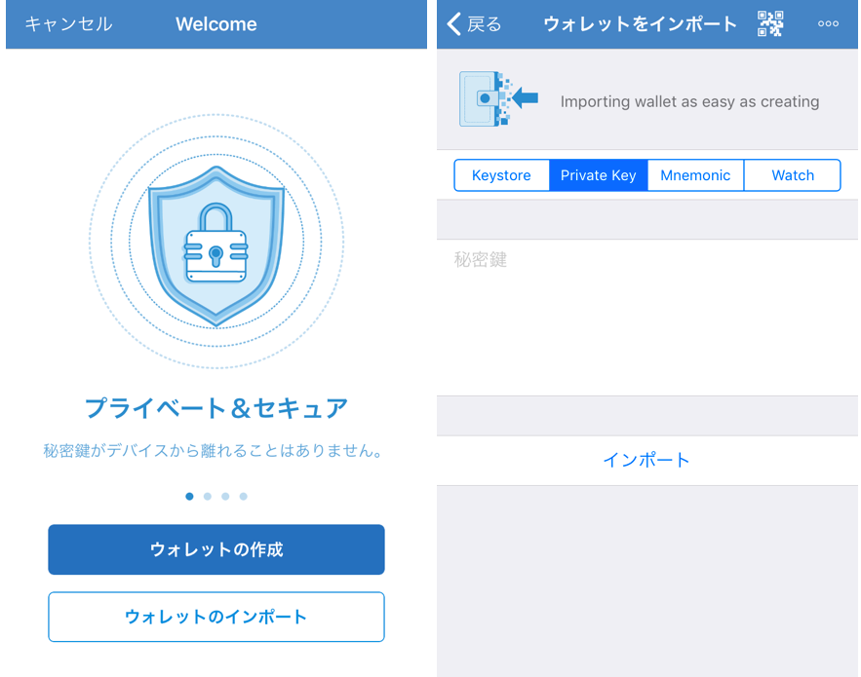Select the second page indicator dot
861x677 pixels.
tap(208, 497)
